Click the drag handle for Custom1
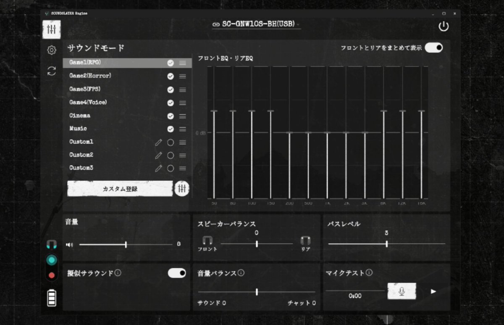The width and height of the screenshot is (504, 325). [182, 143]
